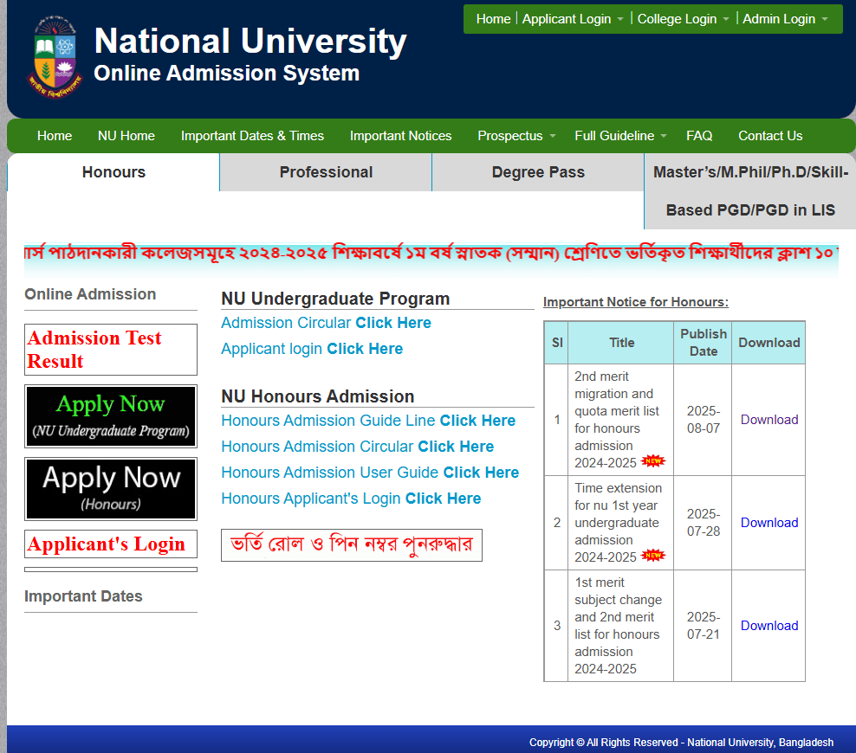The width and height of the screenshot is (856, 753).
Task: Click Online Admission sidebar heading
Action: (x=90, y=294)
